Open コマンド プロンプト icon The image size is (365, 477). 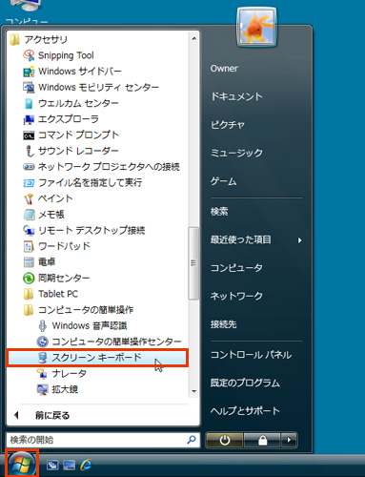point(29,135)
